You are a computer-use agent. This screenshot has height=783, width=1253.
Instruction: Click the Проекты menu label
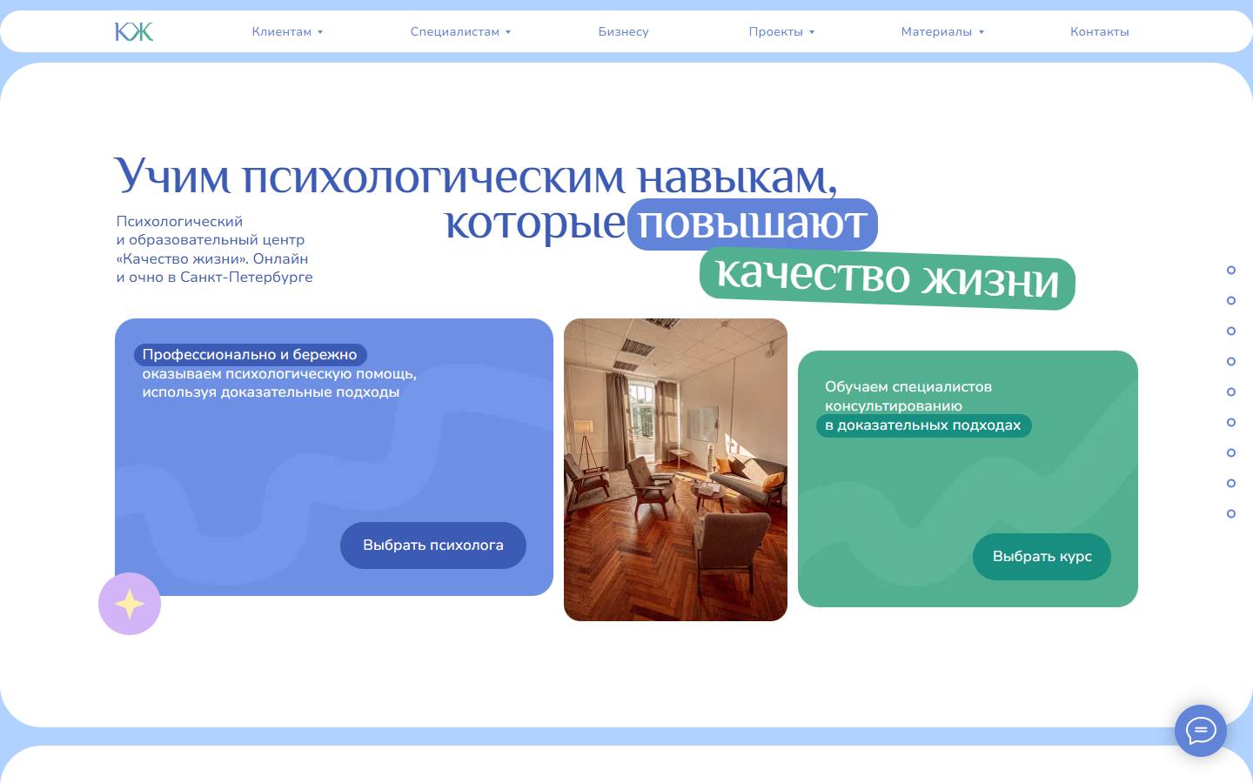coord(776,31)
